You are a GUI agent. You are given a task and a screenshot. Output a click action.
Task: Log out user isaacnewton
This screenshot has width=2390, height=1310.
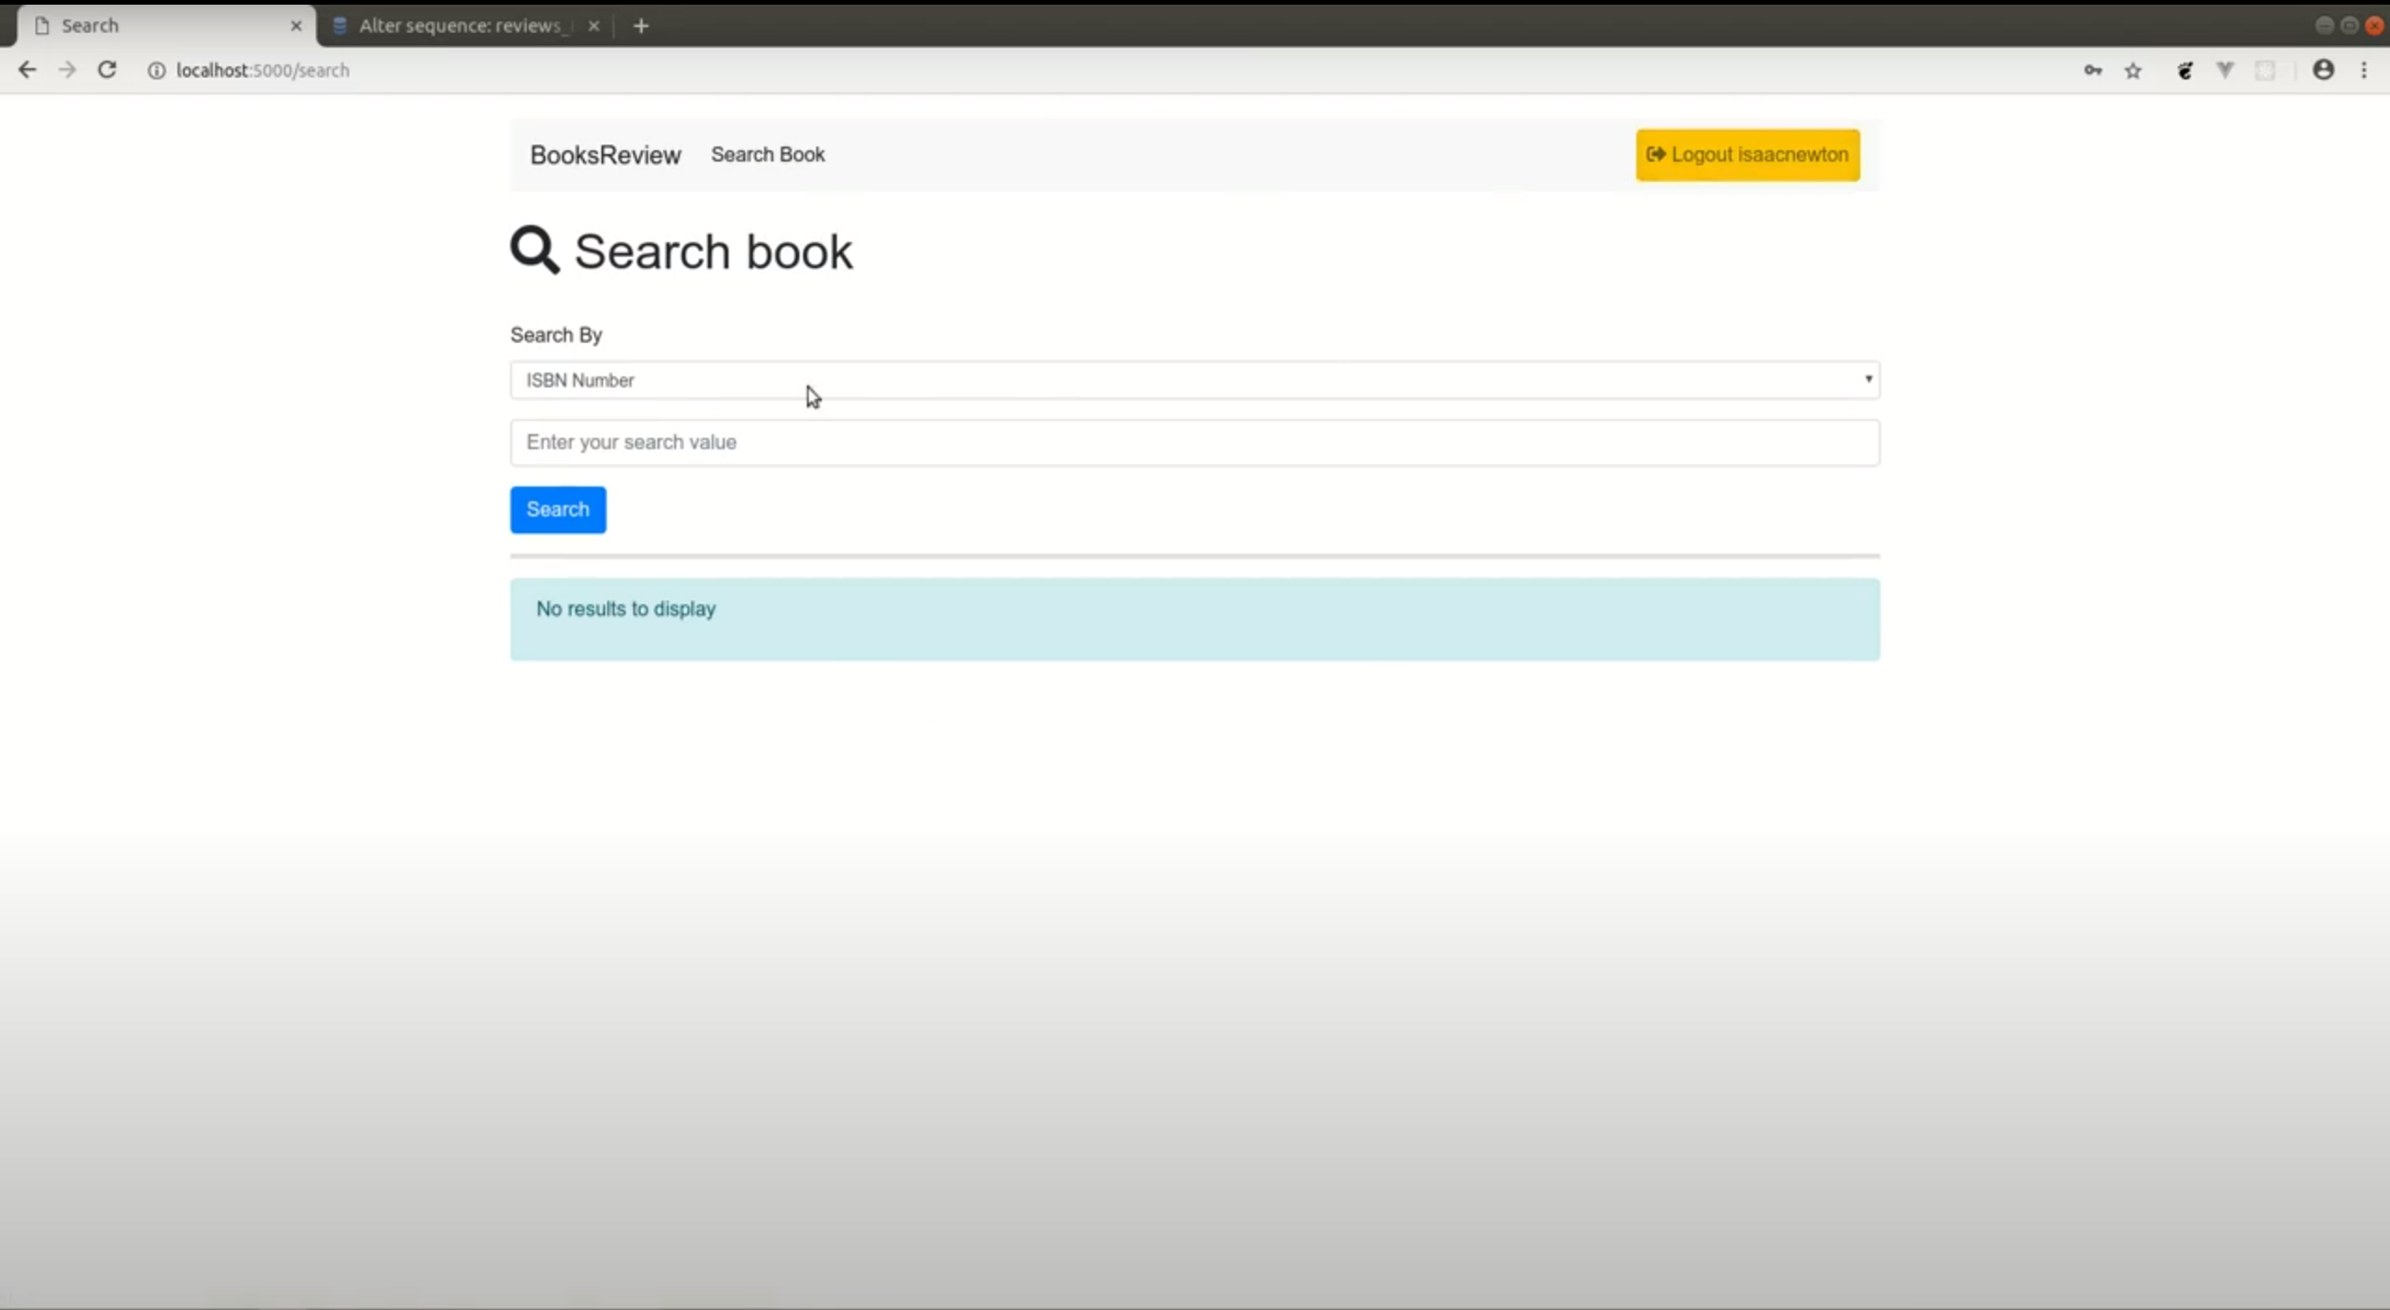click(1747, 155)
